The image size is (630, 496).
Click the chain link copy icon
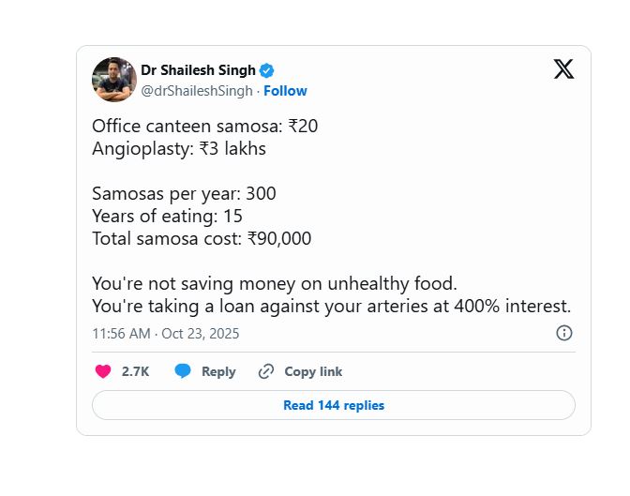coord(266,371)
